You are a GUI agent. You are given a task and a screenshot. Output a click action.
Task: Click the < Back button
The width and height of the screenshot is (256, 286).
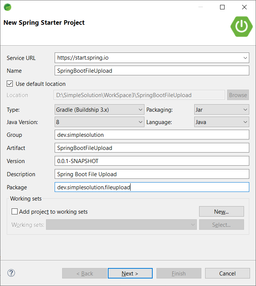85,273
